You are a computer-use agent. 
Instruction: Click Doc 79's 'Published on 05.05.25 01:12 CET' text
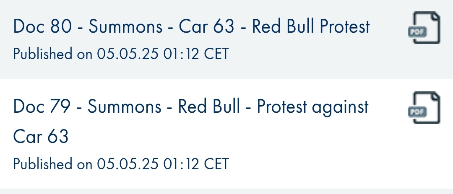(121, 164)
